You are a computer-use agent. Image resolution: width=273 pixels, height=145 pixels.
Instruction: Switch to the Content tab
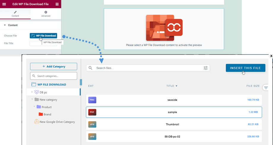[x=15, y=14]
